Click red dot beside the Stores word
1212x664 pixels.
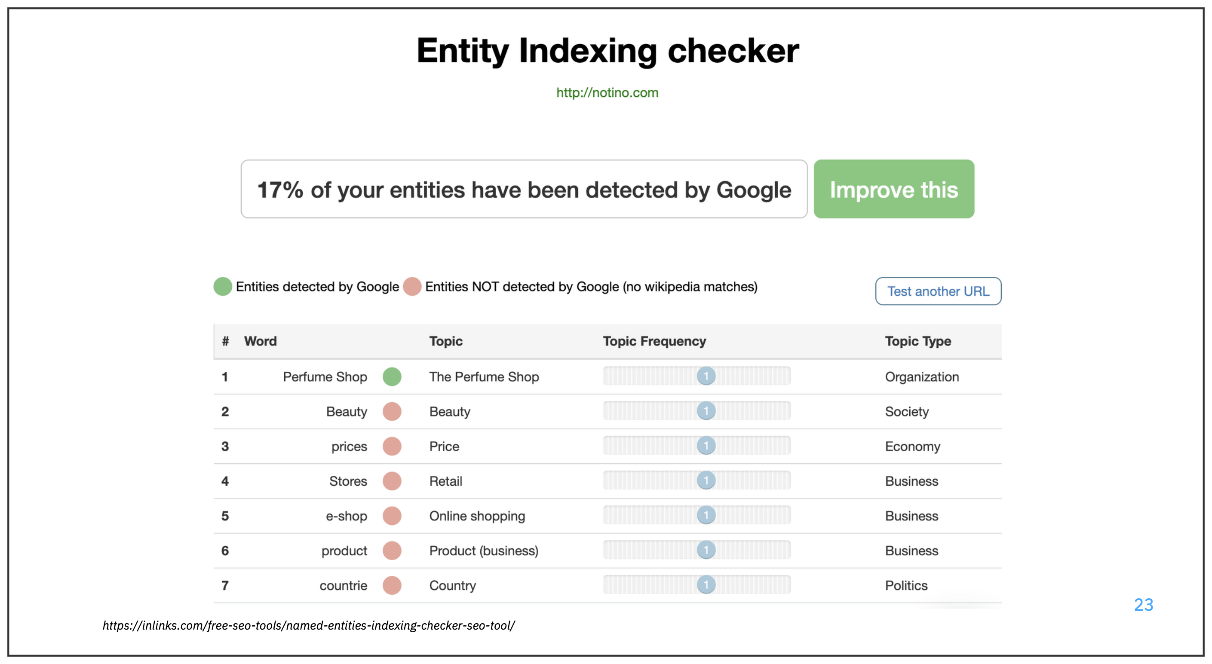click(x=391, y=481)
